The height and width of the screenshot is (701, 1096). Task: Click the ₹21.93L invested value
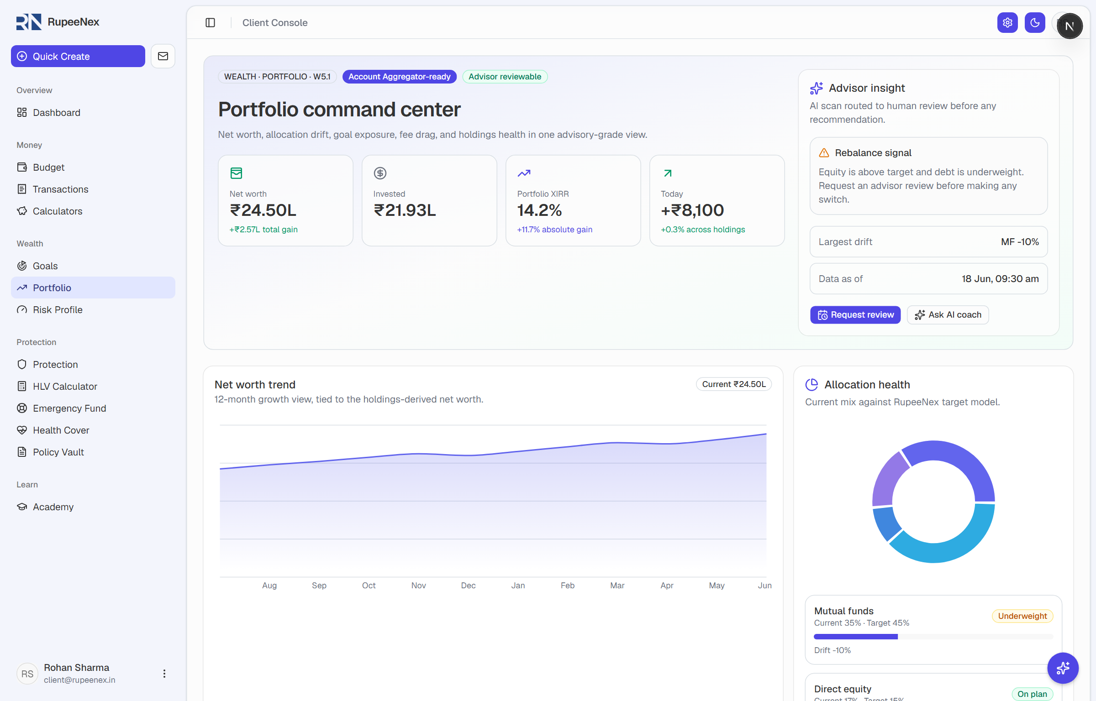(405, 210)
